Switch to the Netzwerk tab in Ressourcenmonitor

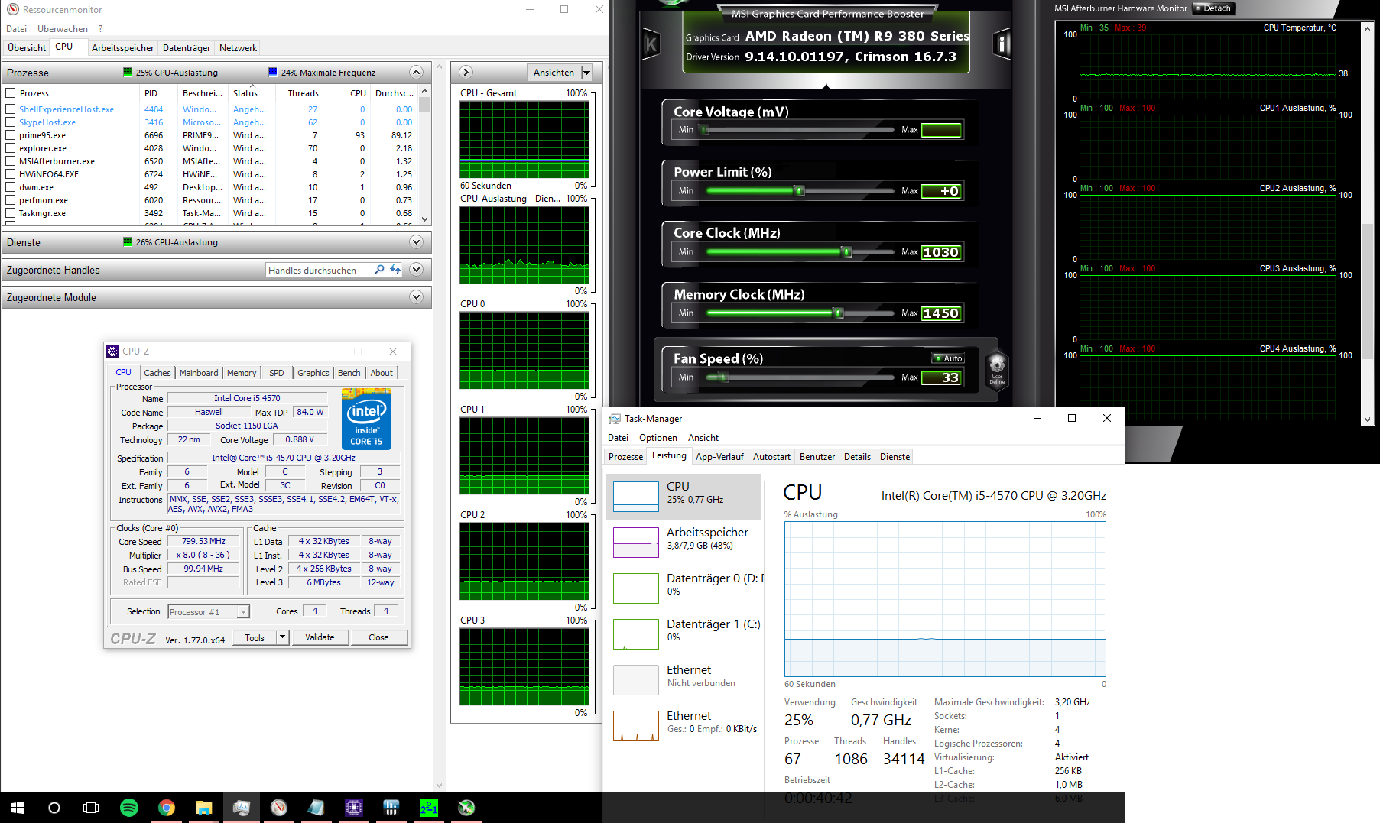click(x=238, y=48)
